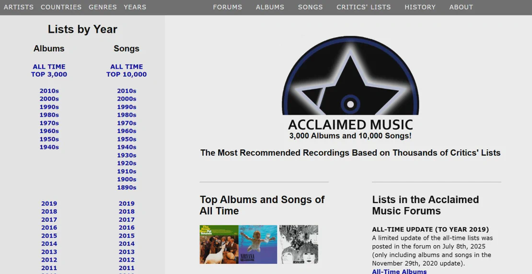Open the 1940s albums list

coord(49,147)
